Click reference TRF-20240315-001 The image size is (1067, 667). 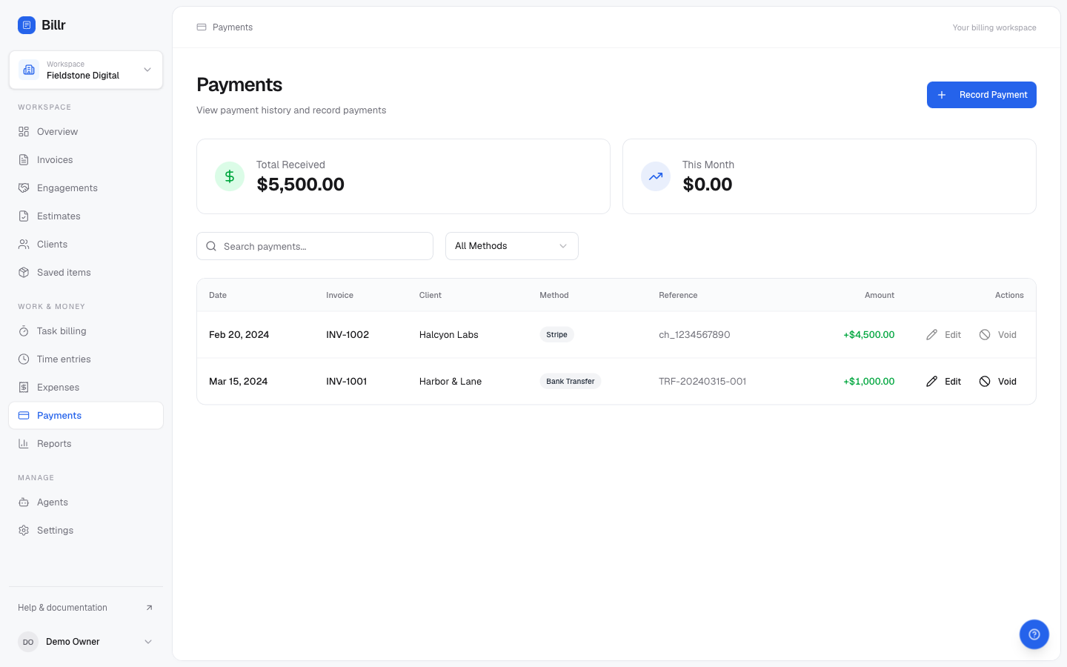pos(702,382)
